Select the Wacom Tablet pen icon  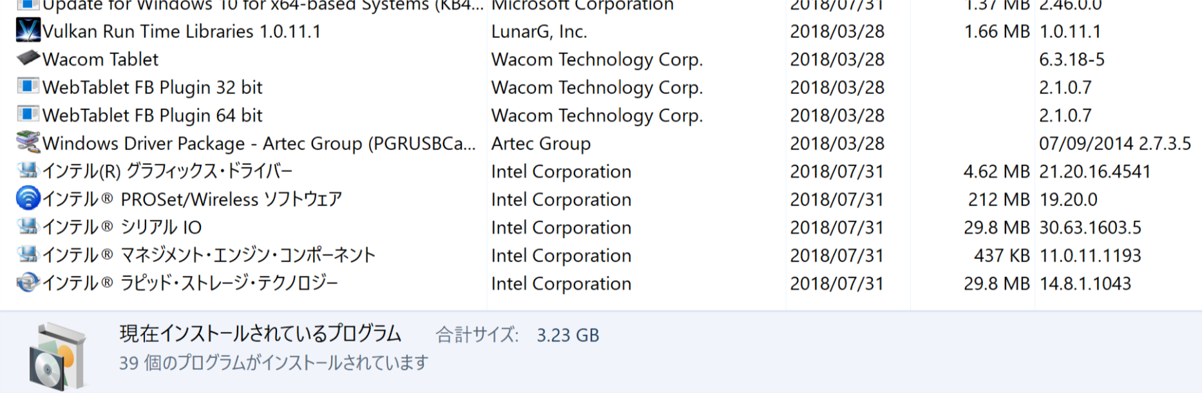(x=28, y=58)
